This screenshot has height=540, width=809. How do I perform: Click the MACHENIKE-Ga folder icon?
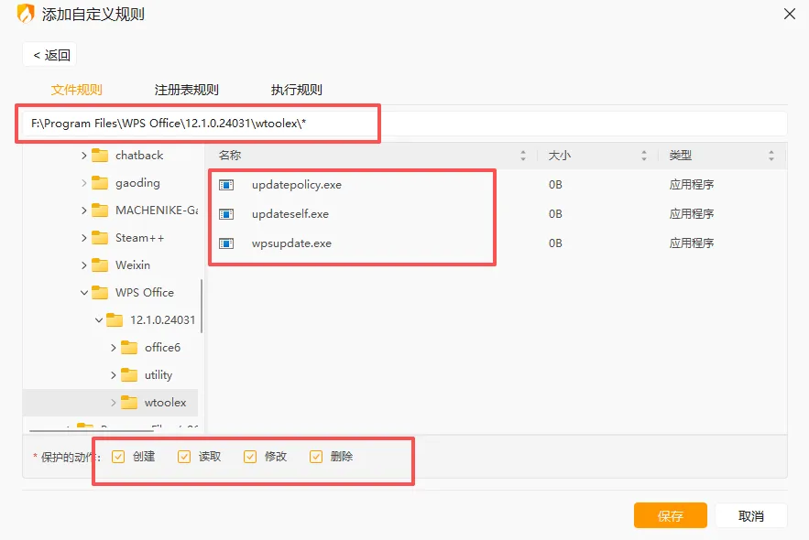[x=100, y=211]
